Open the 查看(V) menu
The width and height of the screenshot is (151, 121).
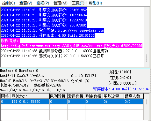[x=26, y=3]
